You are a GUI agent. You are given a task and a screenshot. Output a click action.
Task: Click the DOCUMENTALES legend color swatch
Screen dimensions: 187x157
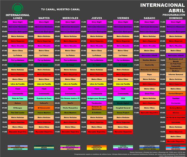point(18,148)
